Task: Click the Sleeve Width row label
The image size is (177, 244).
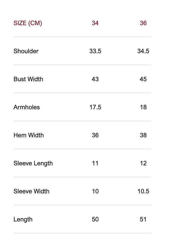Action: click(x=31, y=191)
